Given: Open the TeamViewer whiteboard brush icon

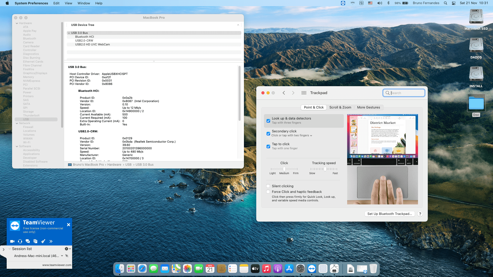Looking at the screenshot, I should (x=43, y=241).
